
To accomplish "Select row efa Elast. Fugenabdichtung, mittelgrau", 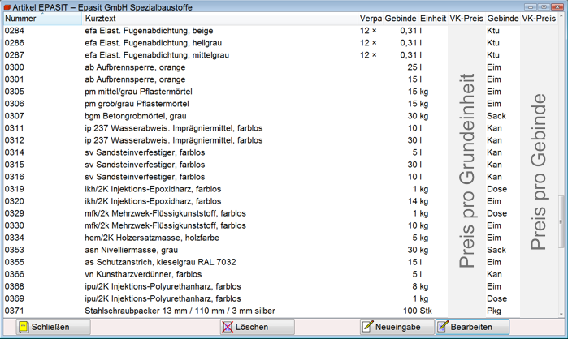I will tap(280, 55).
